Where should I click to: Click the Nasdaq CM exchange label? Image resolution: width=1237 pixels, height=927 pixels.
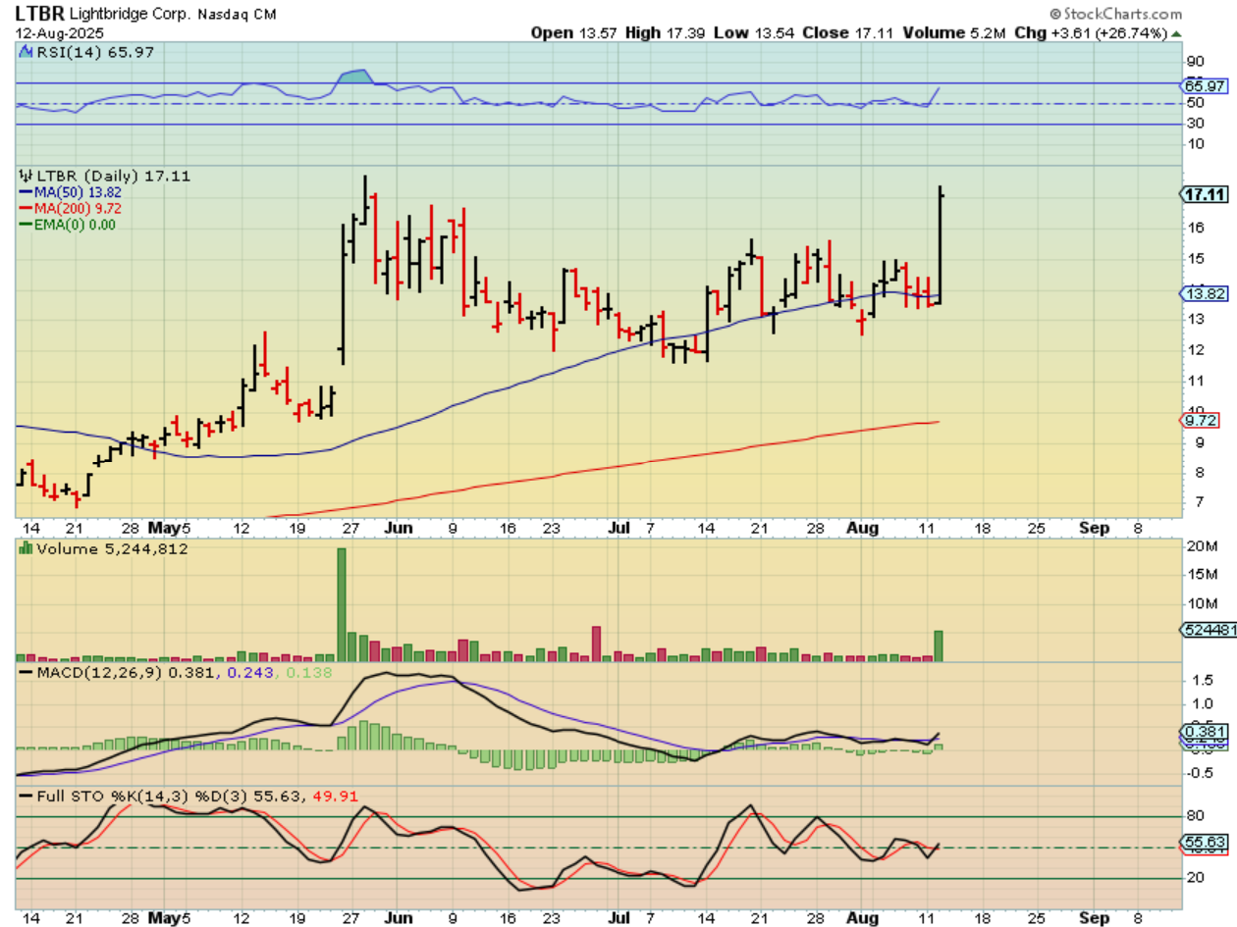tap(235, 16)
